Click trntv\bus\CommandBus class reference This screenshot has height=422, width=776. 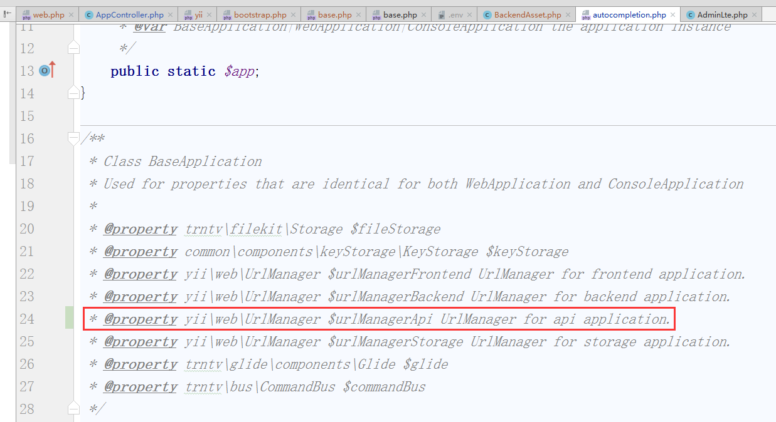click(260, 386)
